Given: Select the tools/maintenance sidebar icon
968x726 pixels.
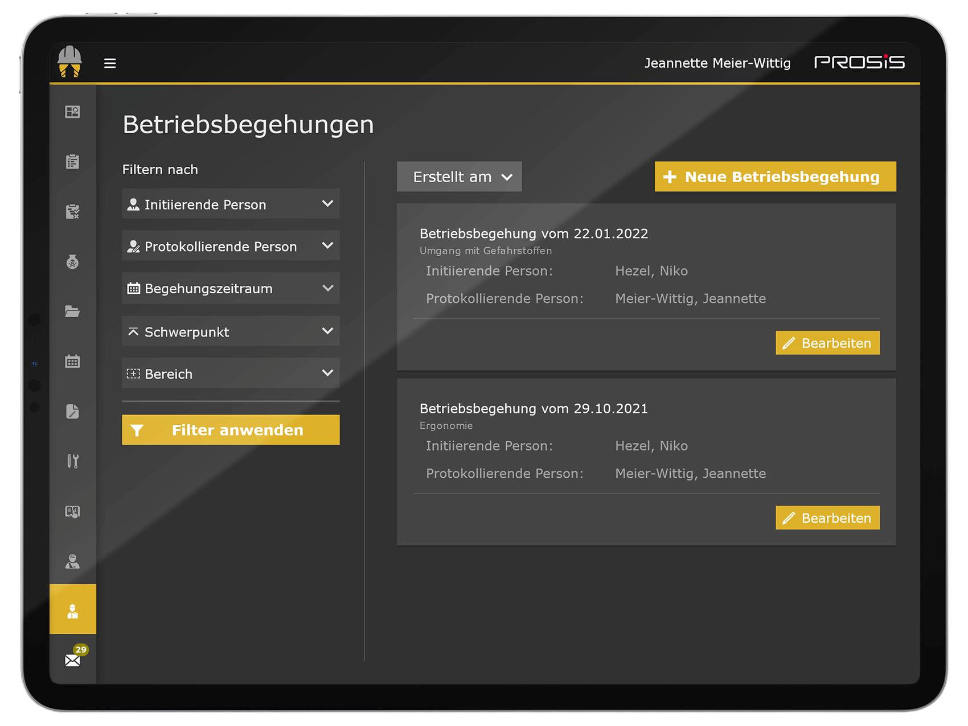Looking at the screenshot, I should pyautogui.click(x=73, y=461).
